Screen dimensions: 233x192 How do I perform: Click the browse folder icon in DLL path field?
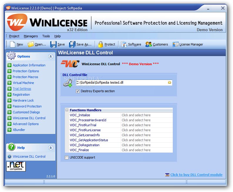click(170, 82)
